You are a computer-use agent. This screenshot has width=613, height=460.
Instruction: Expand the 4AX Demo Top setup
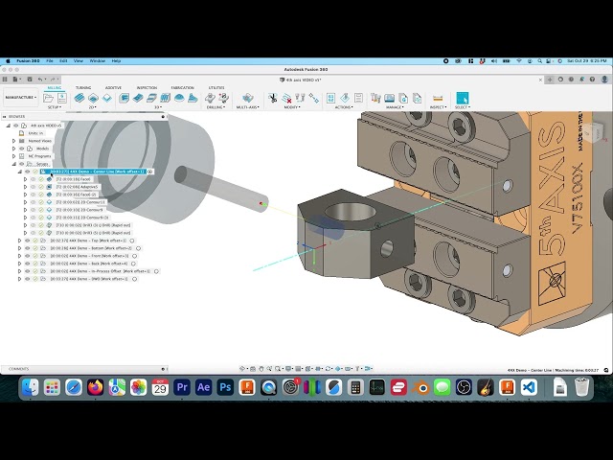click(20, 241)
